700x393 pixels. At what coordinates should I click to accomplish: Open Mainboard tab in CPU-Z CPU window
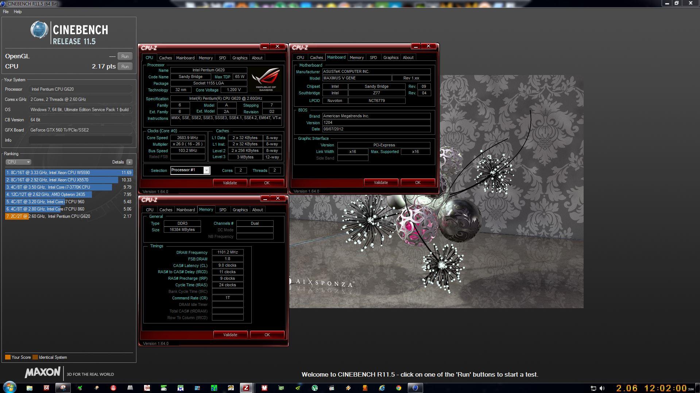(185, 58)
